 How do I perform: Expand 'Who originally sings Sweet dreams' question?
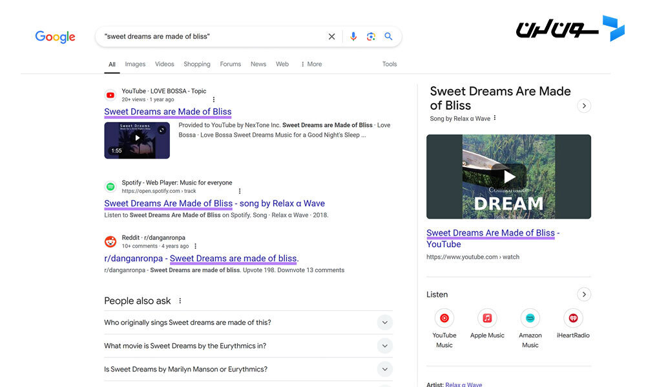coord(249,322)
